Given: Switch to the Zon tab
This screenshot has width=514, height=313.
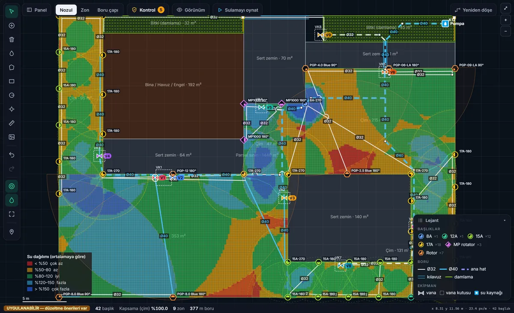Looking at the screenshot, I should coord(85,10).
